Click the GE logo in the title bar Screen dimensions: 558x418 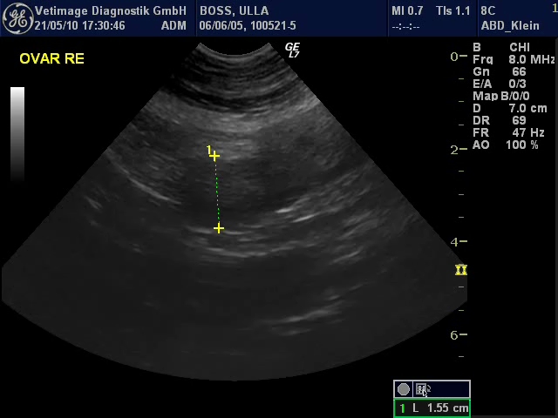[17, 18]
